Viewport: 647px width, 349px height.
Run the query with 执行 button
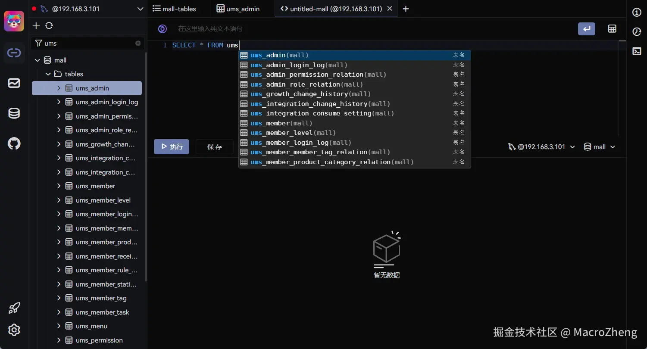coord(172,147)
